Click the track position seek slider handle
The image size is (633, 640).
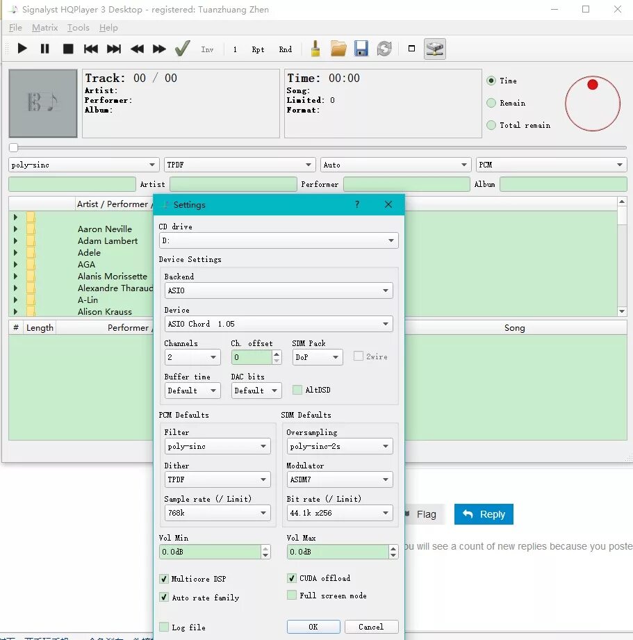13,147
